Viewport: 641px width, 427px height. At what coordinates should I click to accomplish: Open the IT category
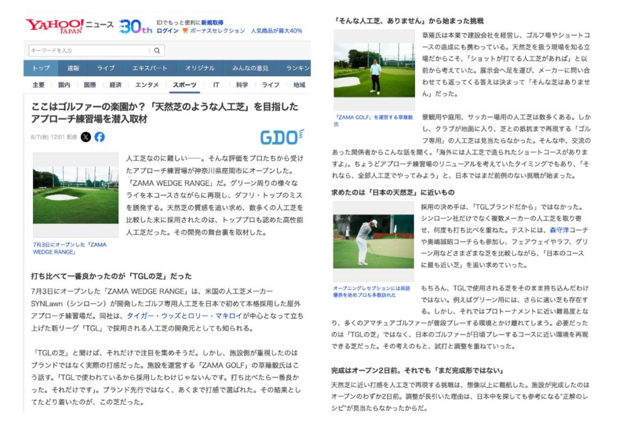[216, 85]
